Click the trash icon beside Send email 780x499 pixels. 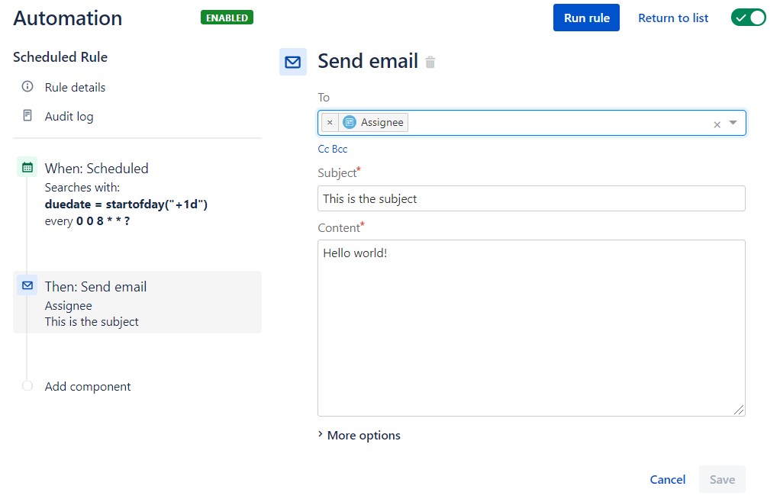(x=430, y=63)
